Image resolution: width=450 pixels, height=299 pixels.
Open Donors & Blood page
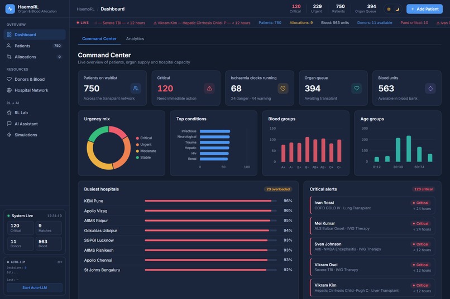point(35,79)
